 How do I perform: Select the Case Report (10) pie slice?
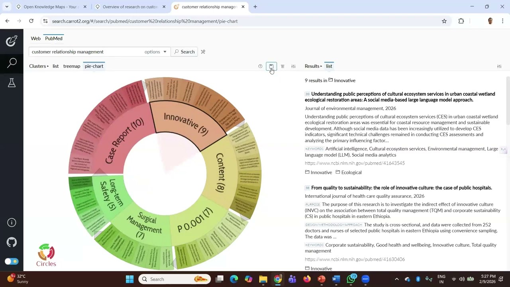[x=124, y=140]
